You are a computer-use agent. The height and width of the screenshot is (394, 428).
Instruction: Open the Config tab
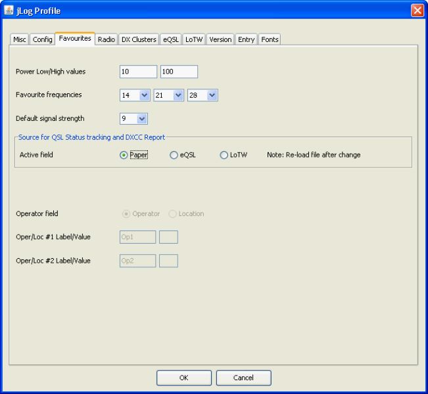[x=43, y=39]
